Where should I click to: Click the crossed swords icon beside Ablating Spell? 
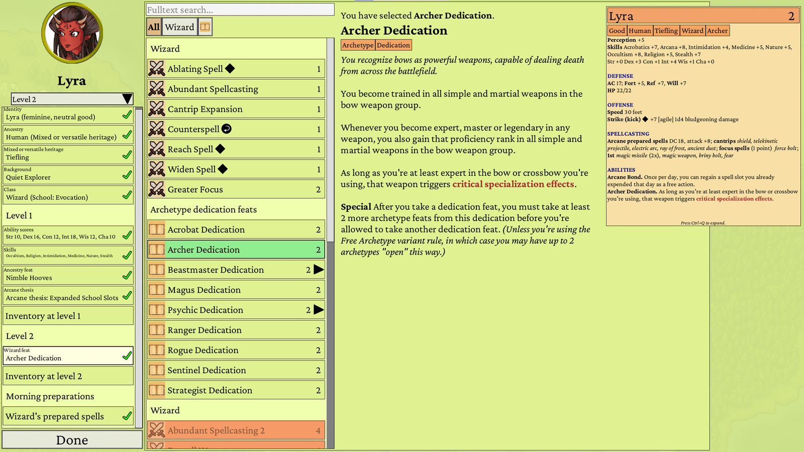(x=157, y=69)
